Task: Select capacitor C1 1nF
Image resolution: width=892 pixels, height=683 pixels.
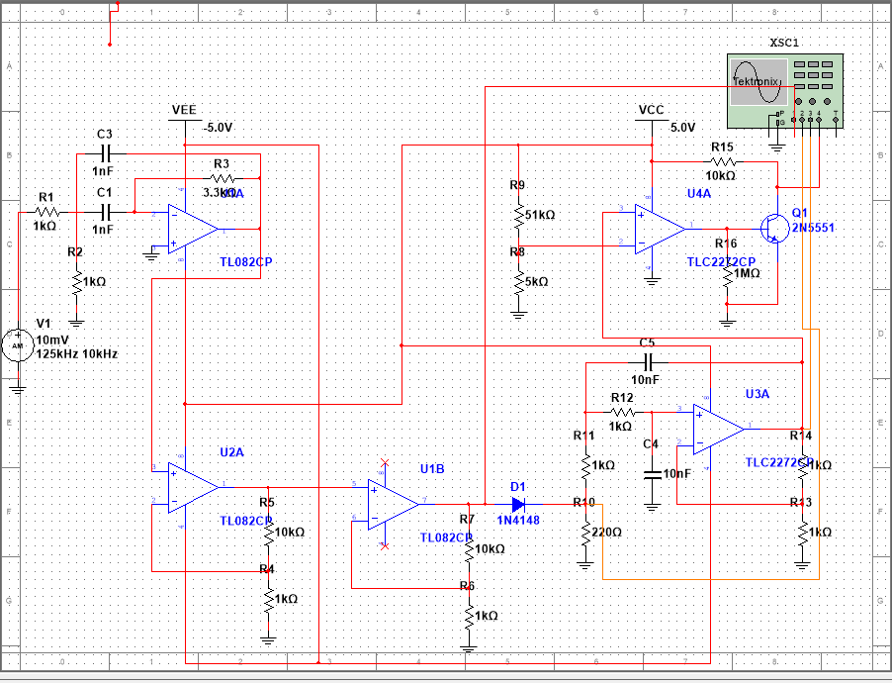Action: [x=106, y=213]
